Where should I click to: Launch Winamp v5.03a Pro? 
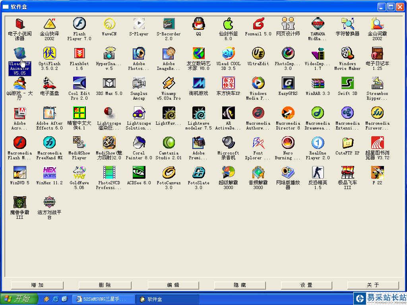pyautogui.click(x=169, y=83)
